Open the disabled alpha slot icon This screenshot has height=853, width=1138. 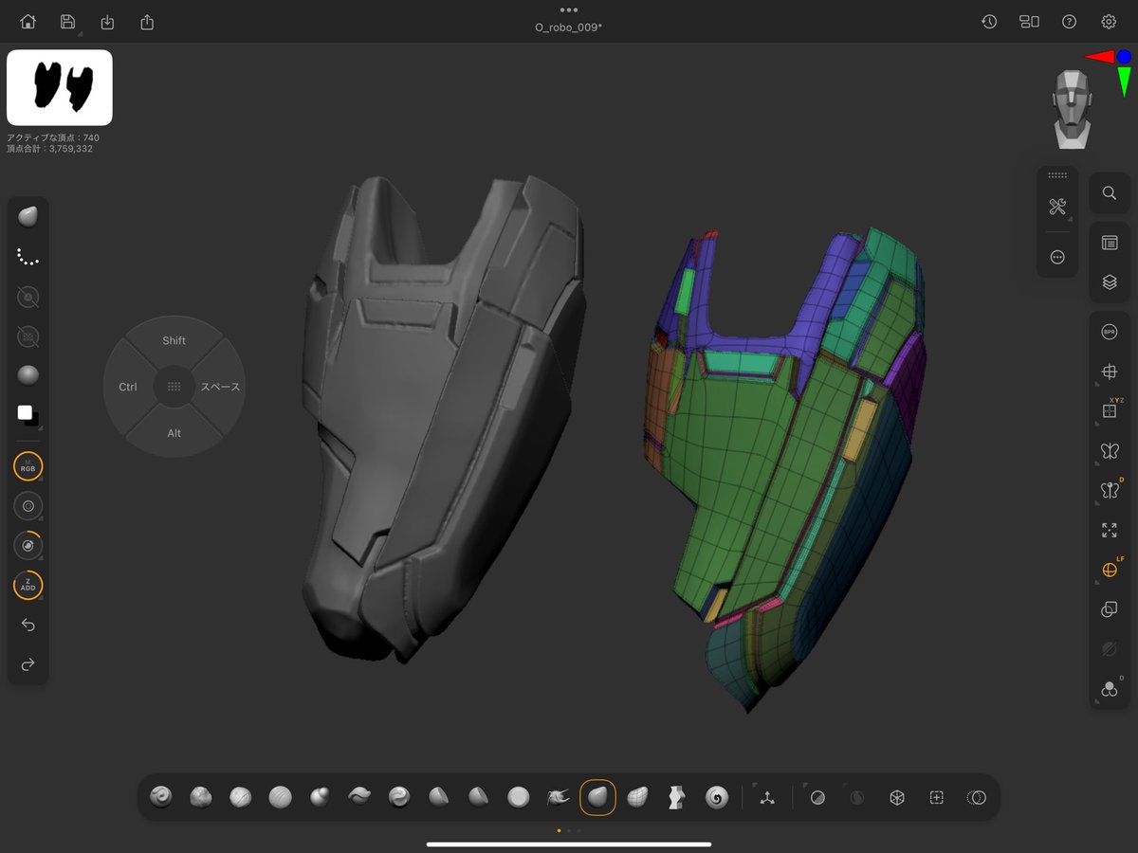click(28, 297)
